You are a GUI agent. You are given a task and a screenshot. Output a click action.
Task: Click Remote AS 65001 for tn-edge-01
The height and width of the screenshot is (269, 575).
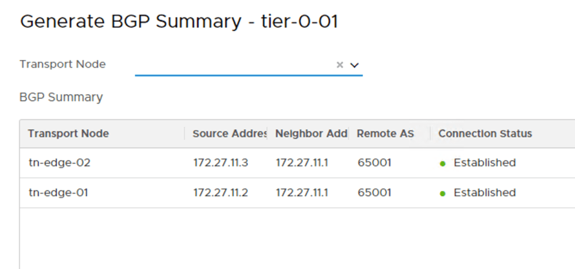[374, 193]
